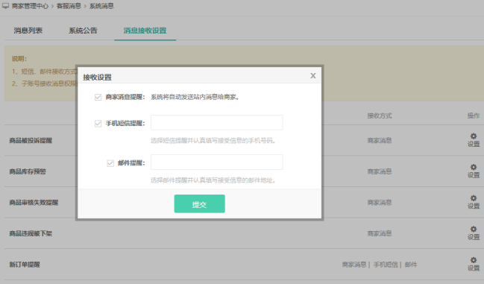
Task: Focus the 邮件提醒 email address field
Action: 217,162
